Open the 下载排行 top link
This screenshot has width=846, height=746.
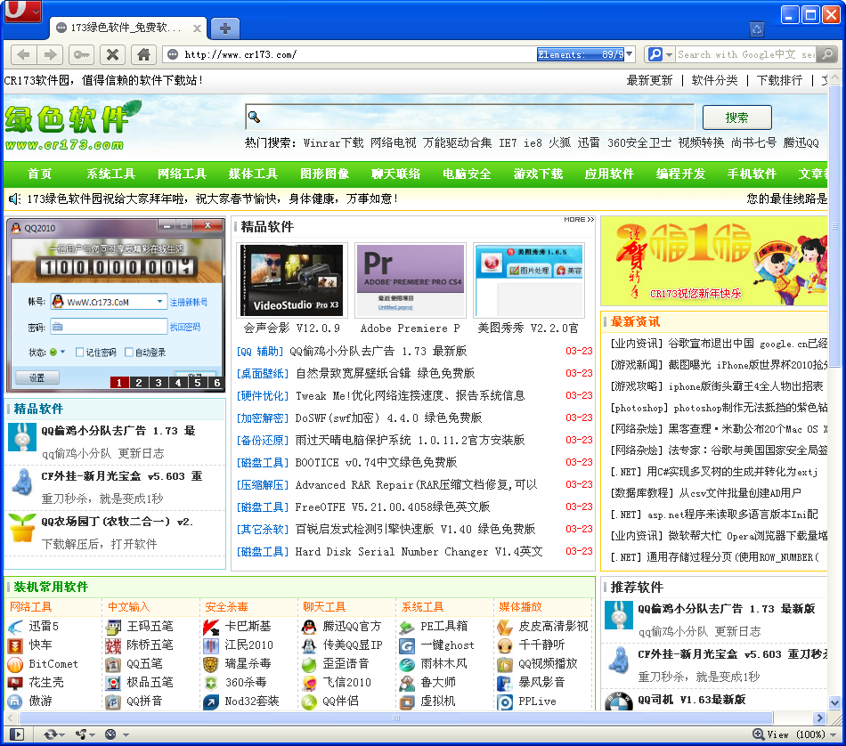(779, 80)
